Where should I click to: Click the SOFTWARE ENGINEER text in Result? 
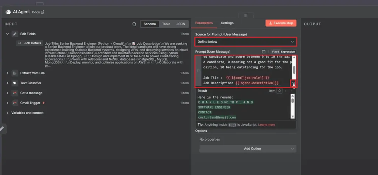pos(214,107)
